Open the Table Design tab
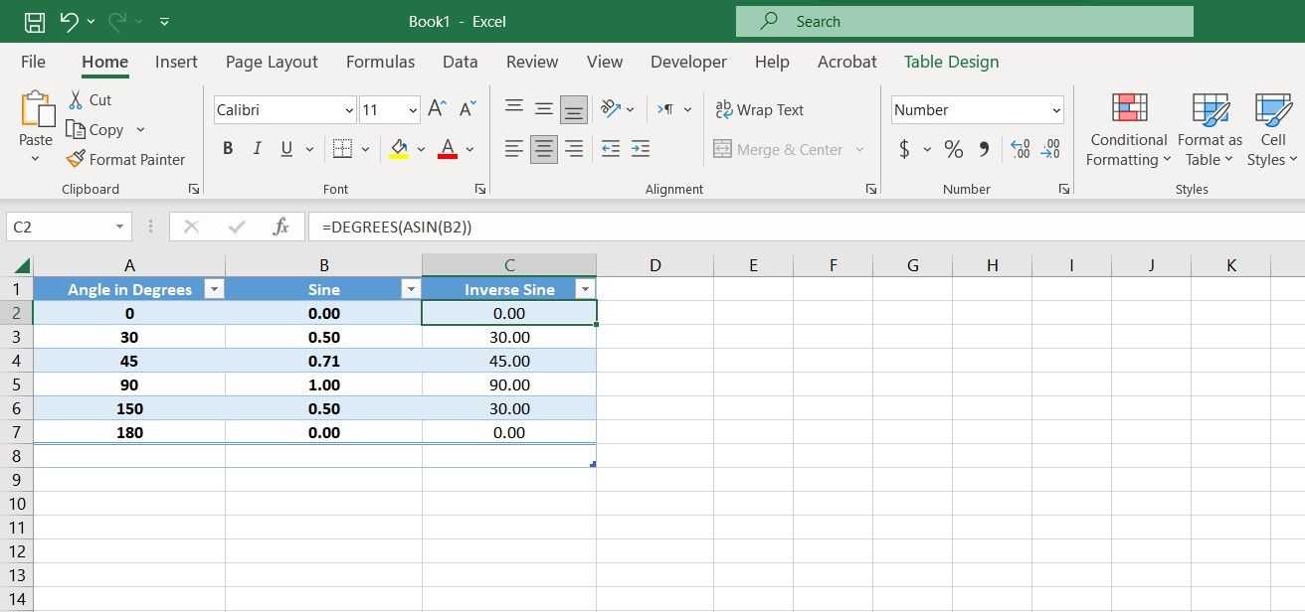 tap(951, 62)
